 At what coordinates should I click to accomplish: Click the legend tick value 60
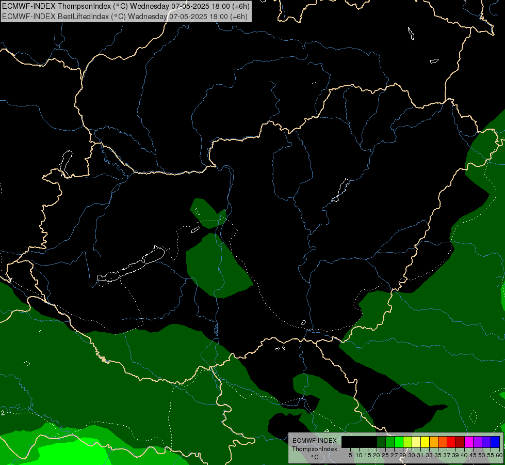[499, 455]
